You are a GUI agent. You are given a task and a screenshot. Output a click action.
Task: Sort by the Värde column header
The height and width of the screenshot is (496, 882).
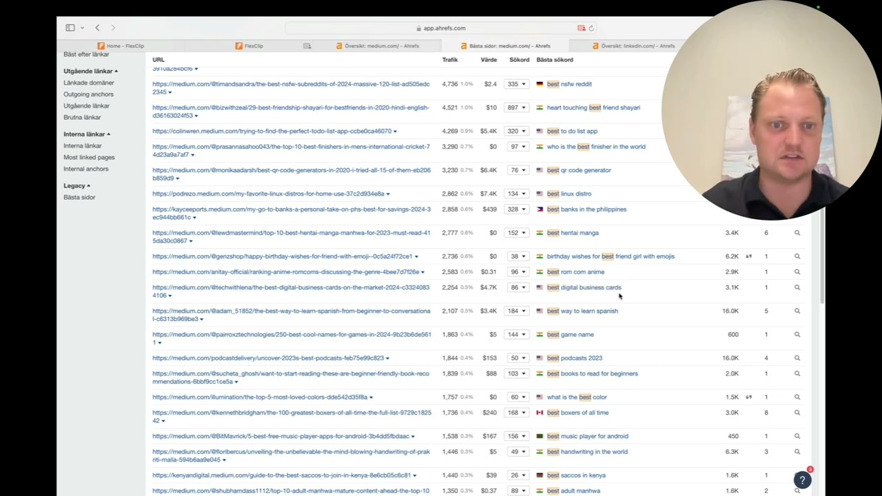click(x=489, y=60)
